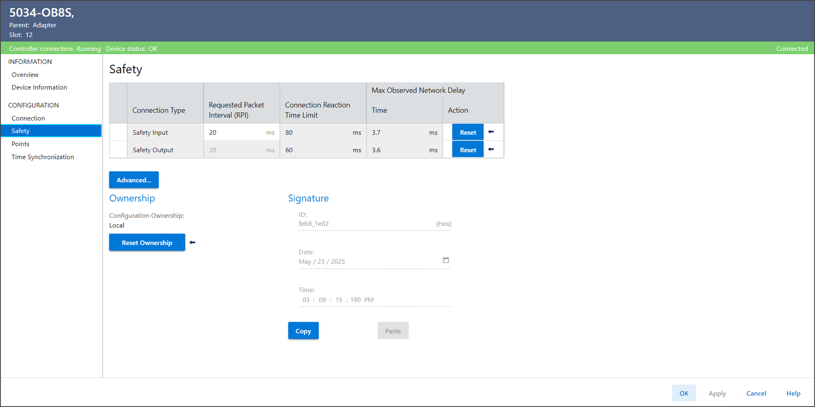Open Help for this dialog
Image resolution: width=815 pixels, height=407 pixels.
793,393
